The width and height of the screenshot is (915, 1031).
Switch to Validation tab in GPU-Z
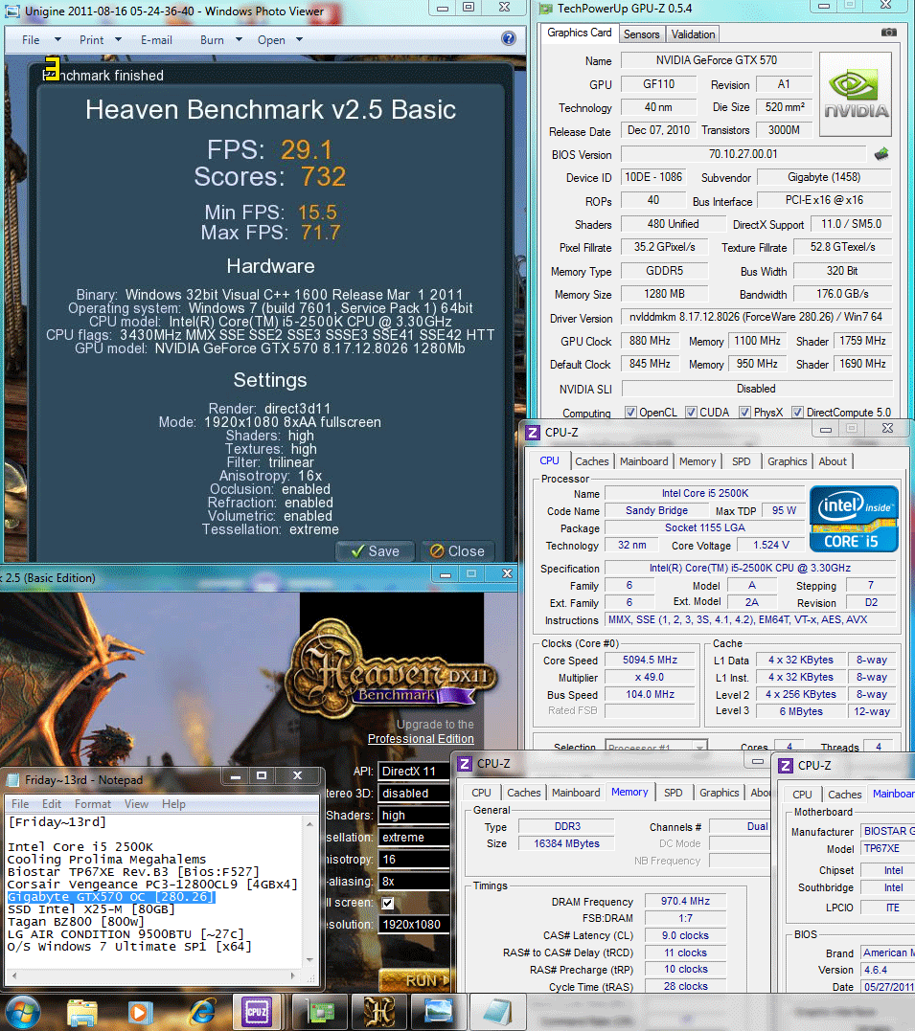(x=693, y=34)
